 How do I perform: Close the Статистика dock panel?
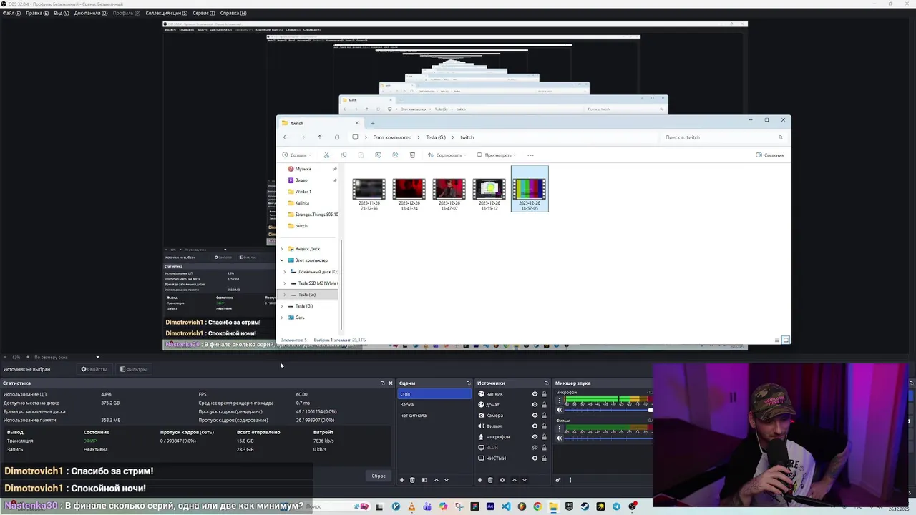coord(390,383)
